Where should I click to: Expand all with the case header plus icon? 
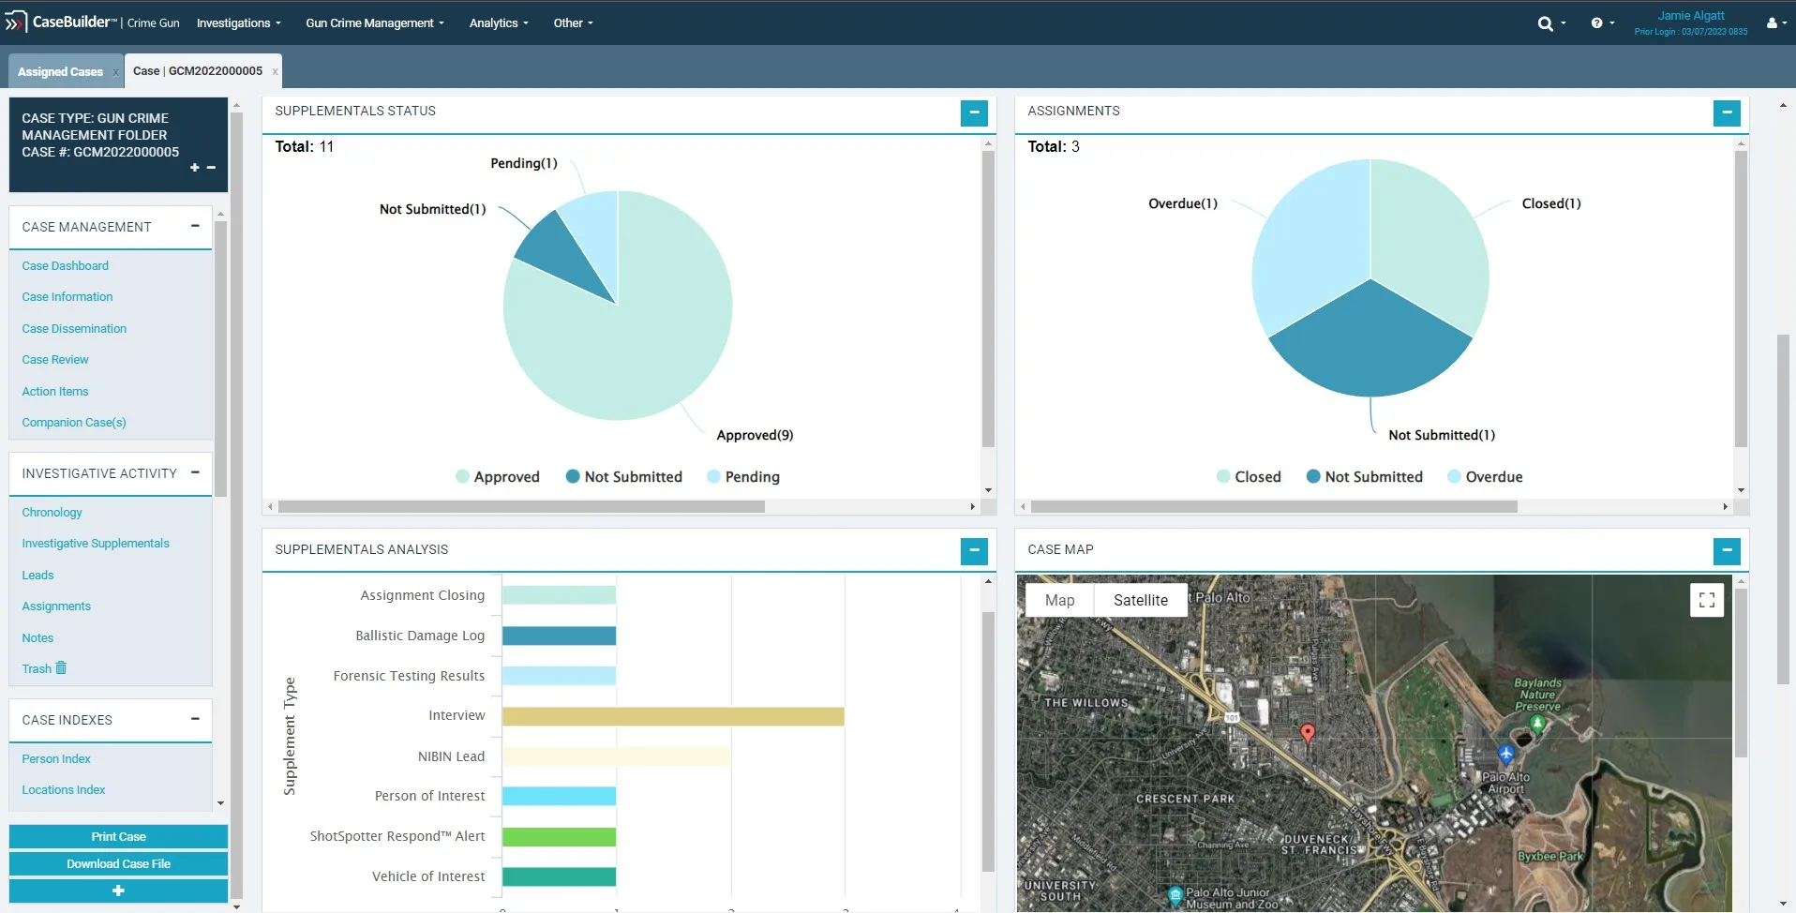pyautogui.click(x=195, y=168)
